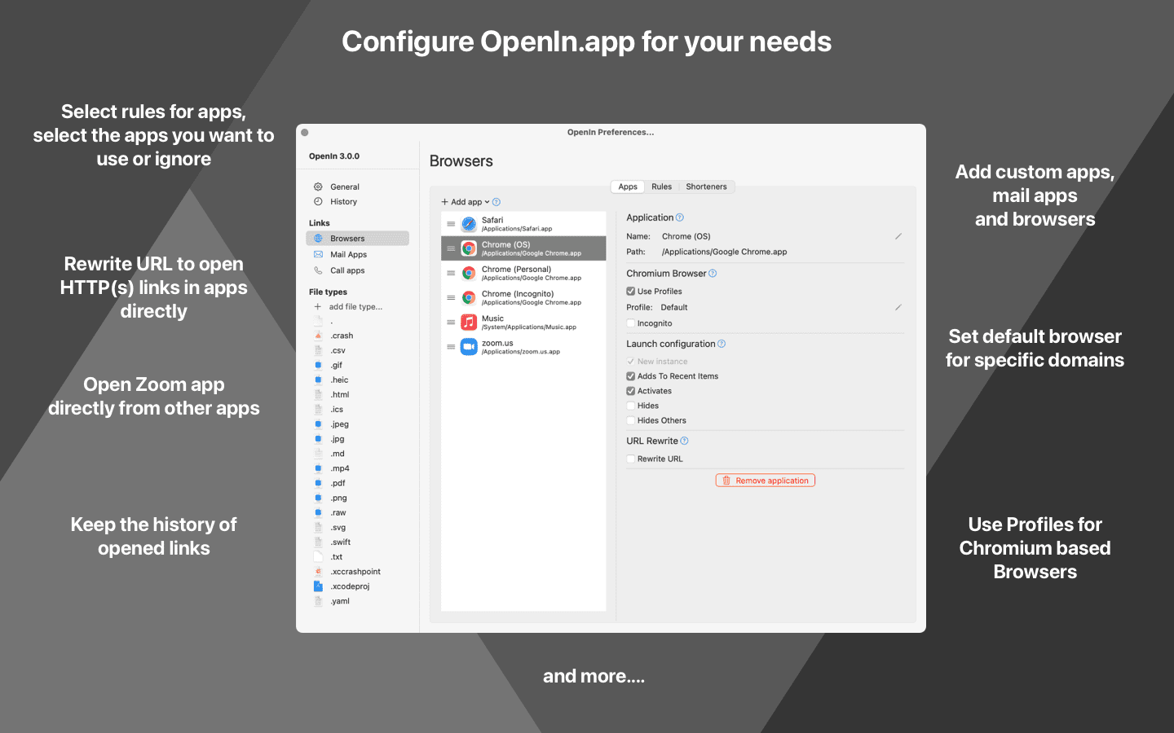Select the .swift file type

point(341,542)
